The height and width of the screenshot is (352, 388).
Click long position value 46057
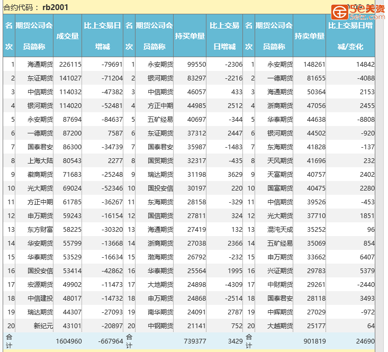(196, 92)
